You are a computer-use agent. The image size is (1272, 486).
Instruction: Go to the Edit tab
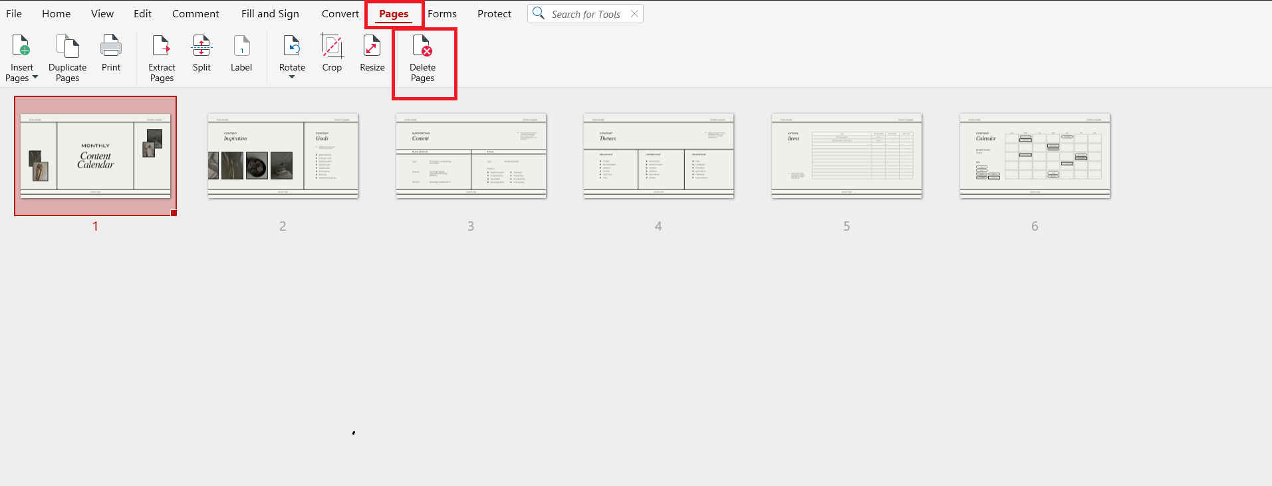pyautogui.click(x=142, y=13)
